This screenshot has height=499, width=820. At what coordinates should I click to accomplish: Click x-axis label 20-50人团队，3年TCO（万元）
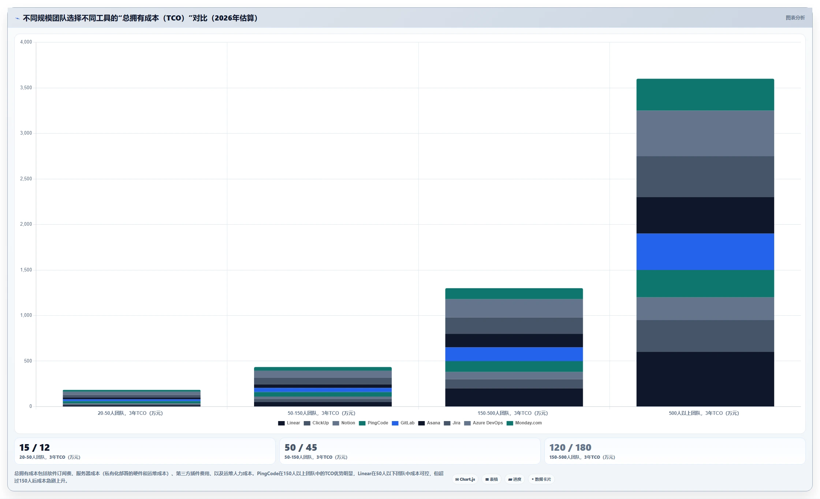point(130,413)
